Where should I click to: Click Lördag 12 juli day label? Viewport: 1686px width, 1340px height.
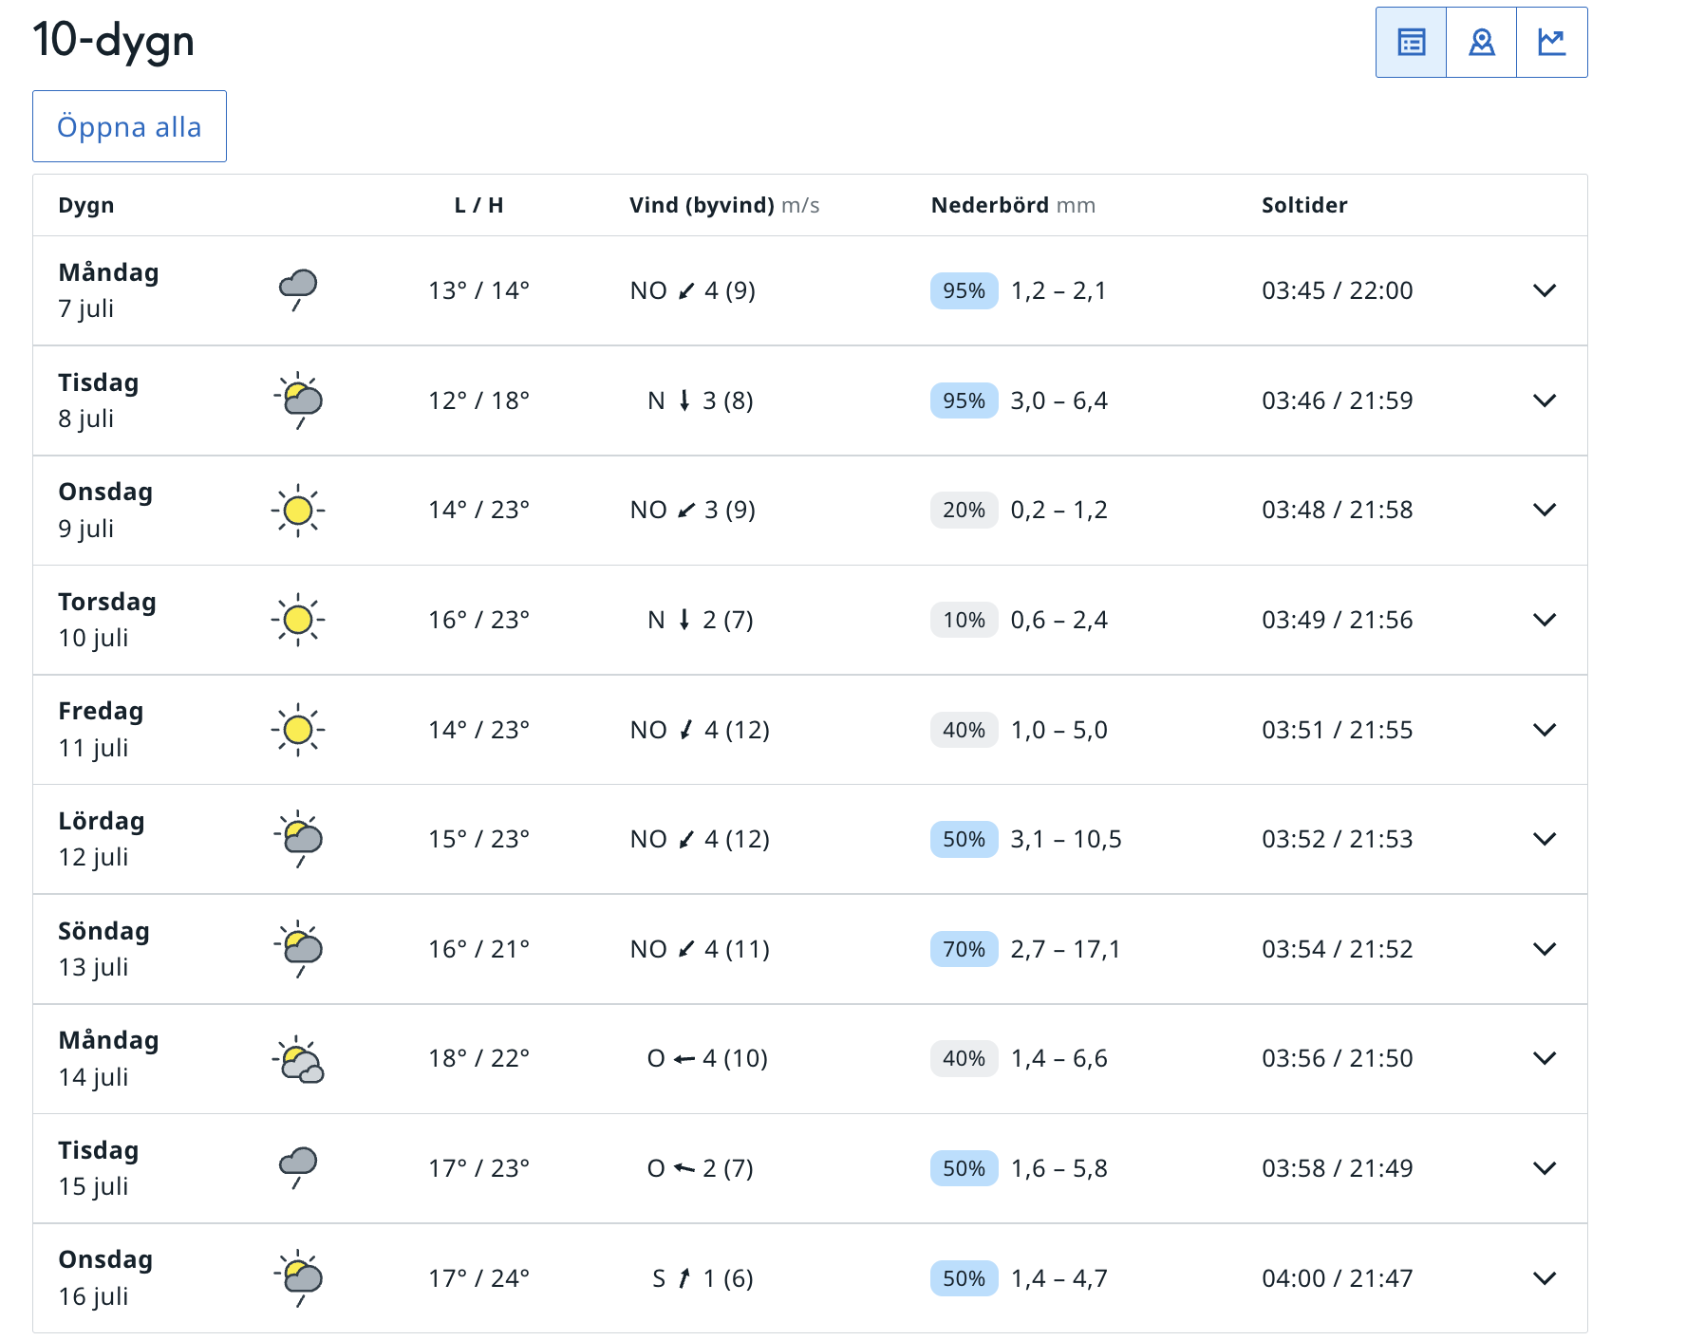[102, 839]
